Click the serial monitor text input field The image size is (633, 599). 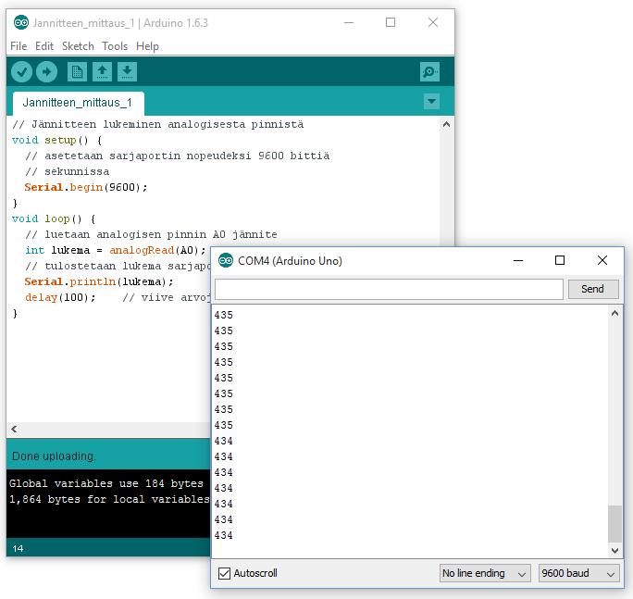pyautogui.click(x=389, y=289)
